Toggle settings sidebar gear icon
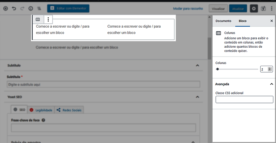 point(254,9)
